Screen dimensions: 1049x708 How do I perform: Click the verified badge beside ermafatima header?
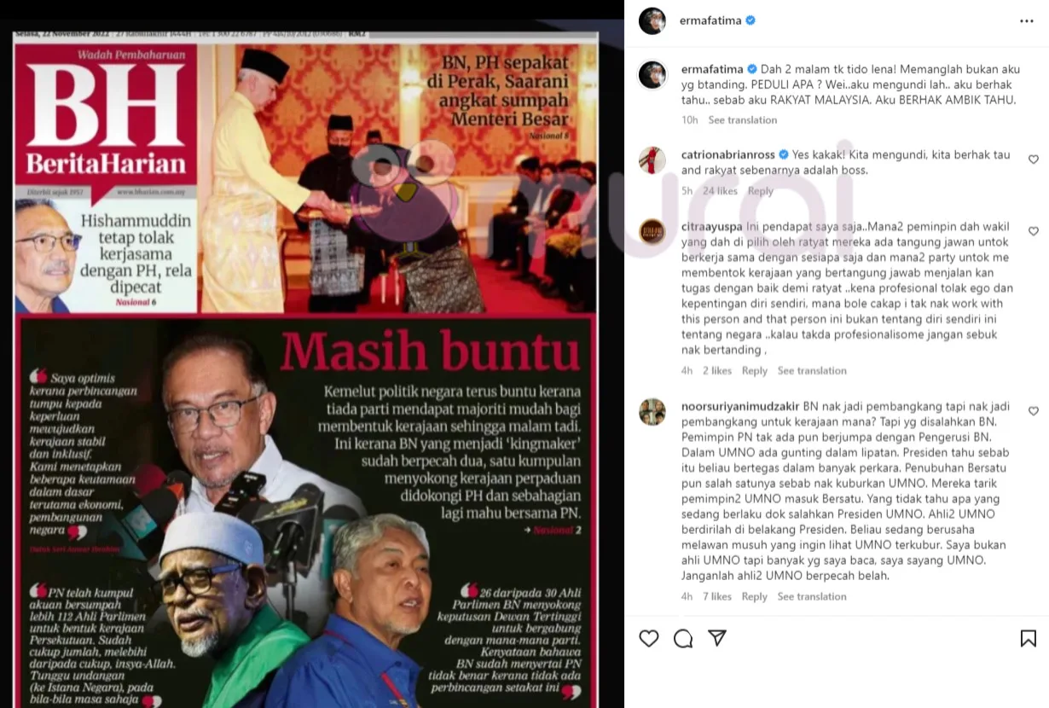coord(751,20)
